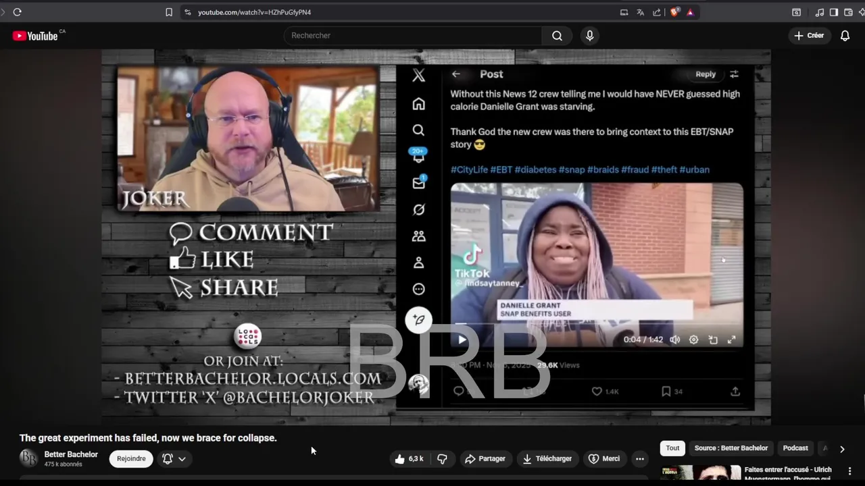Open the music note playlist icon
The width and height of the screenshot is (865, 486).
tap(820, 12)
